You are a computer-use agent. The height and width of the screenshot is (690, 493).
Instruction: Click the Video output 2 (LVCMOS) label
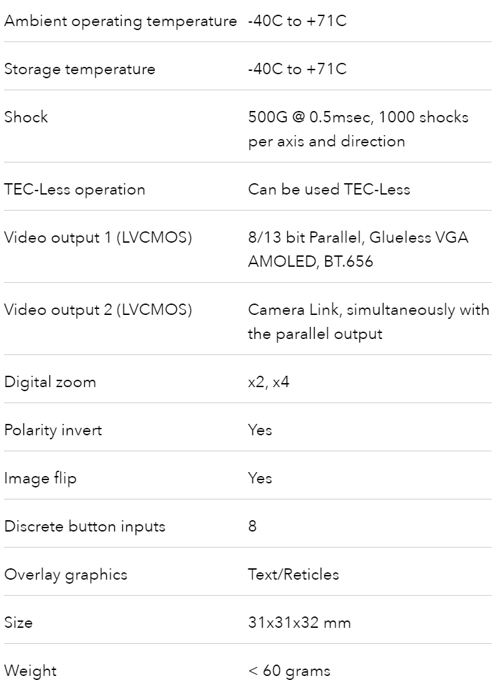point(98,310)
